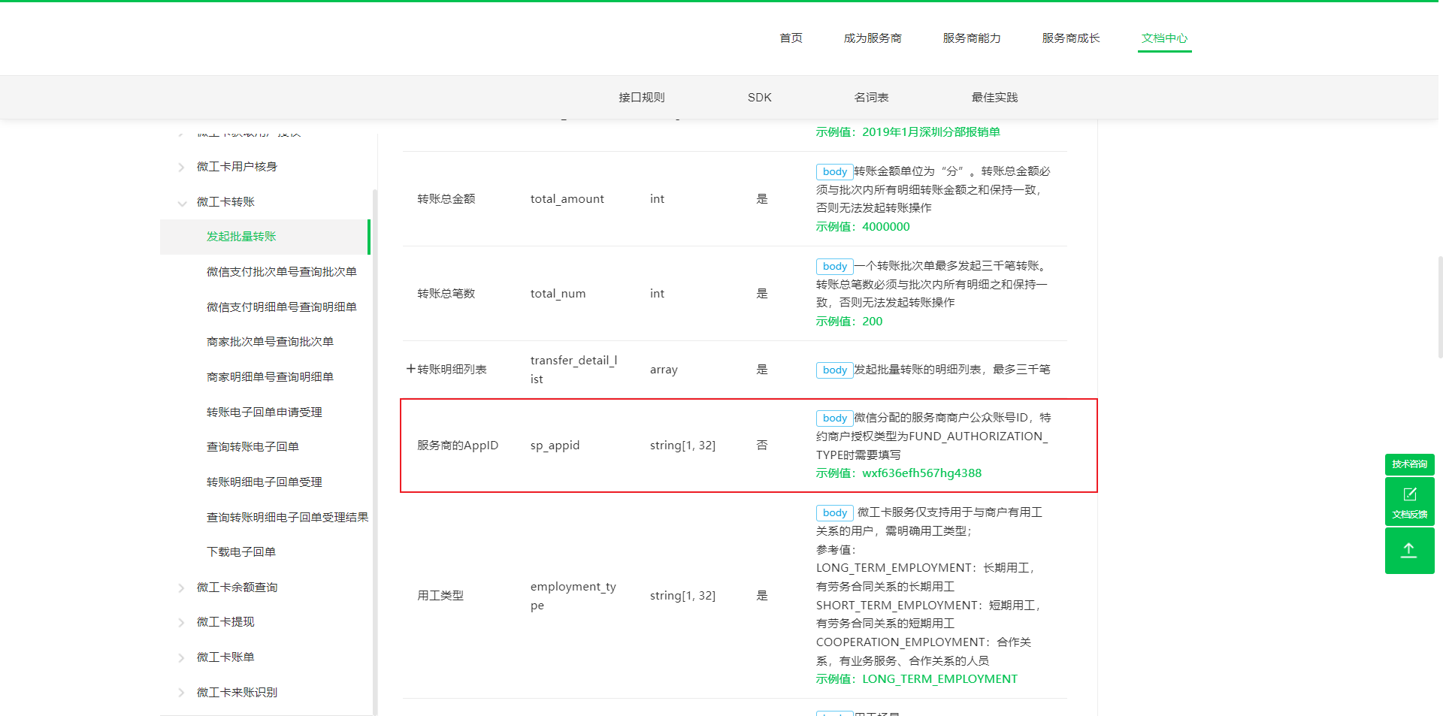Open 微信支付批次单号查询批次单 sidebar item
1443x716 pixels.
[281, 272]
